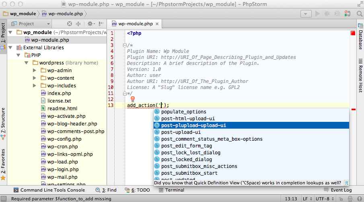Expand the wp-content folder
This screenshot has width=364, height=202.
coord(34,78)
